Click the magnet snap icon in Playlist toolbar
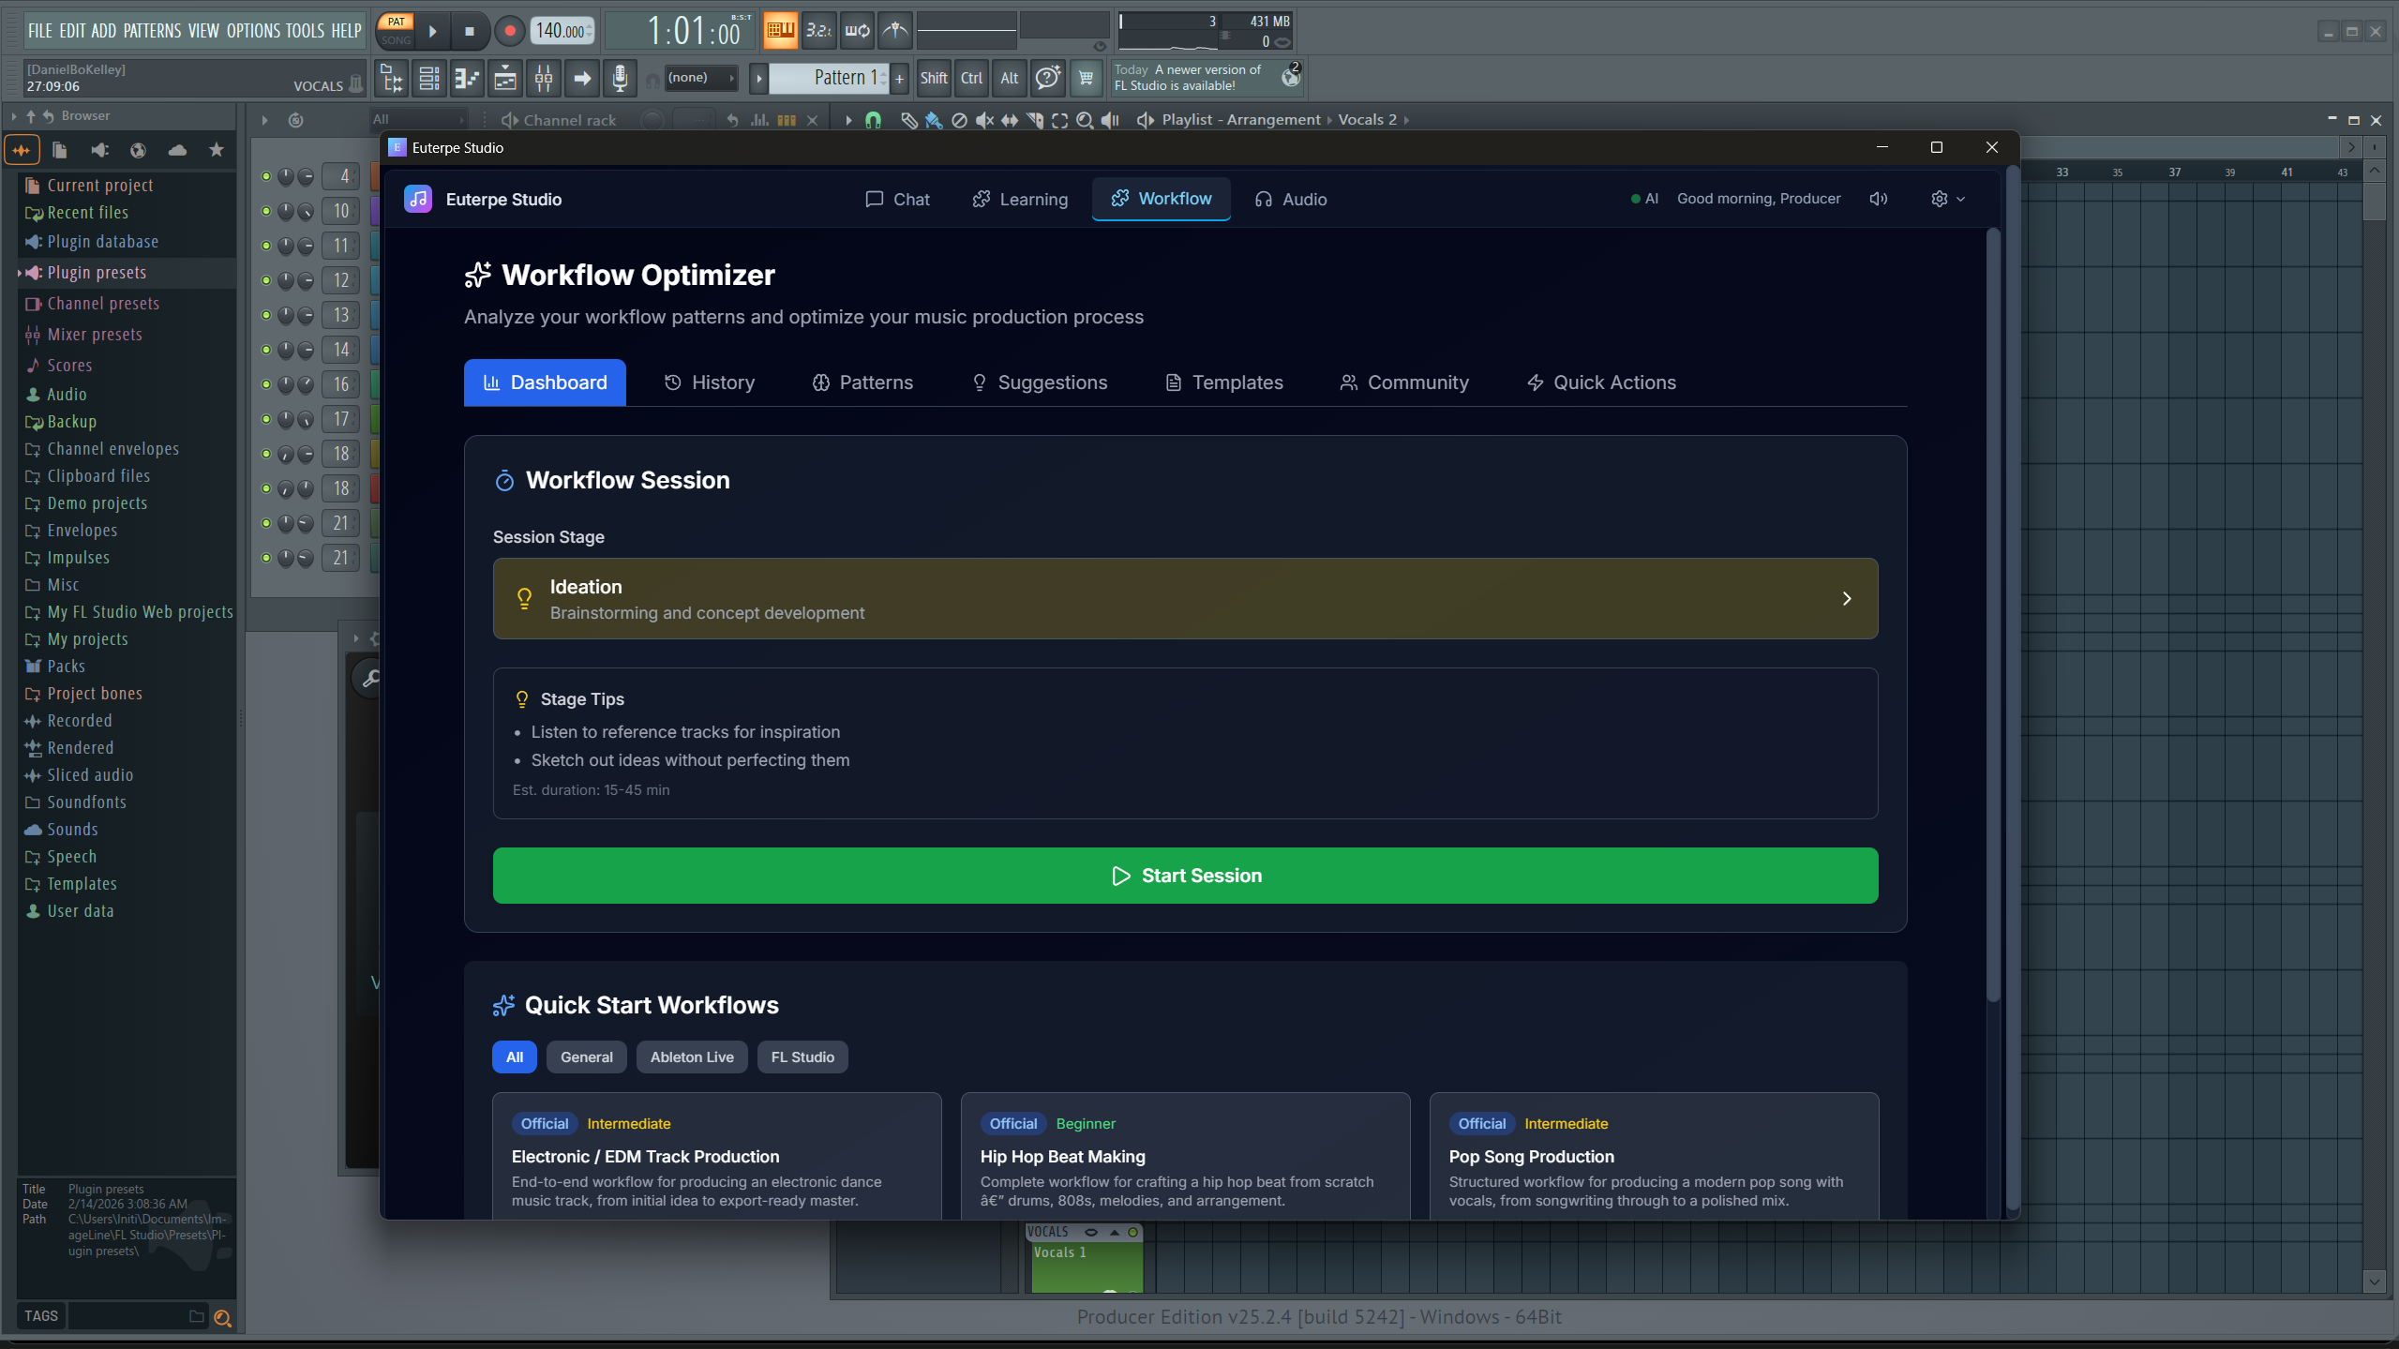 (873, 120)
